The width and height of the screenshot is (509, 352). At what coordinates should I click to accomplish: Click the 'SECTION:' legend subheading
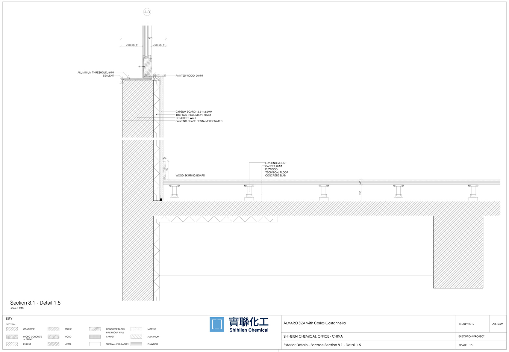(x=11, y=324)
